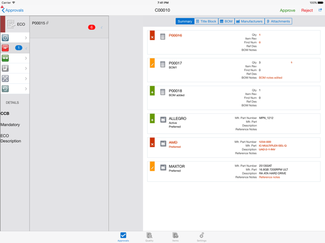Click green added marker on P00018 card
The width and height of the screenshot is (325, 243).
(152, 91)
